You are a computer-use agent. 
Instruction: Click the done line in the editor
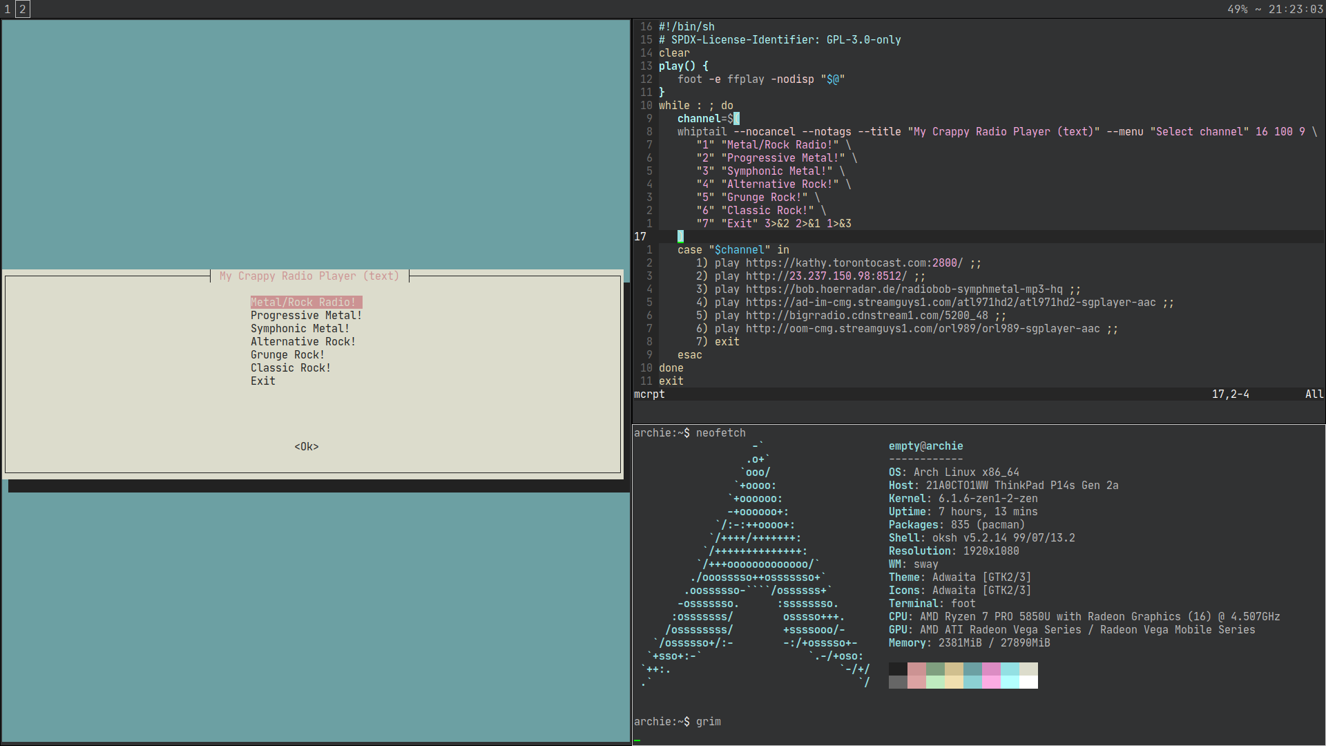point(671,368)
